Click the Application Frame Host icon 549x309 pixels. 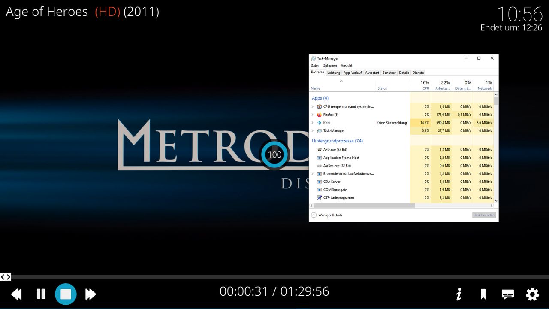pyautogui.click(x=319, y=158)
